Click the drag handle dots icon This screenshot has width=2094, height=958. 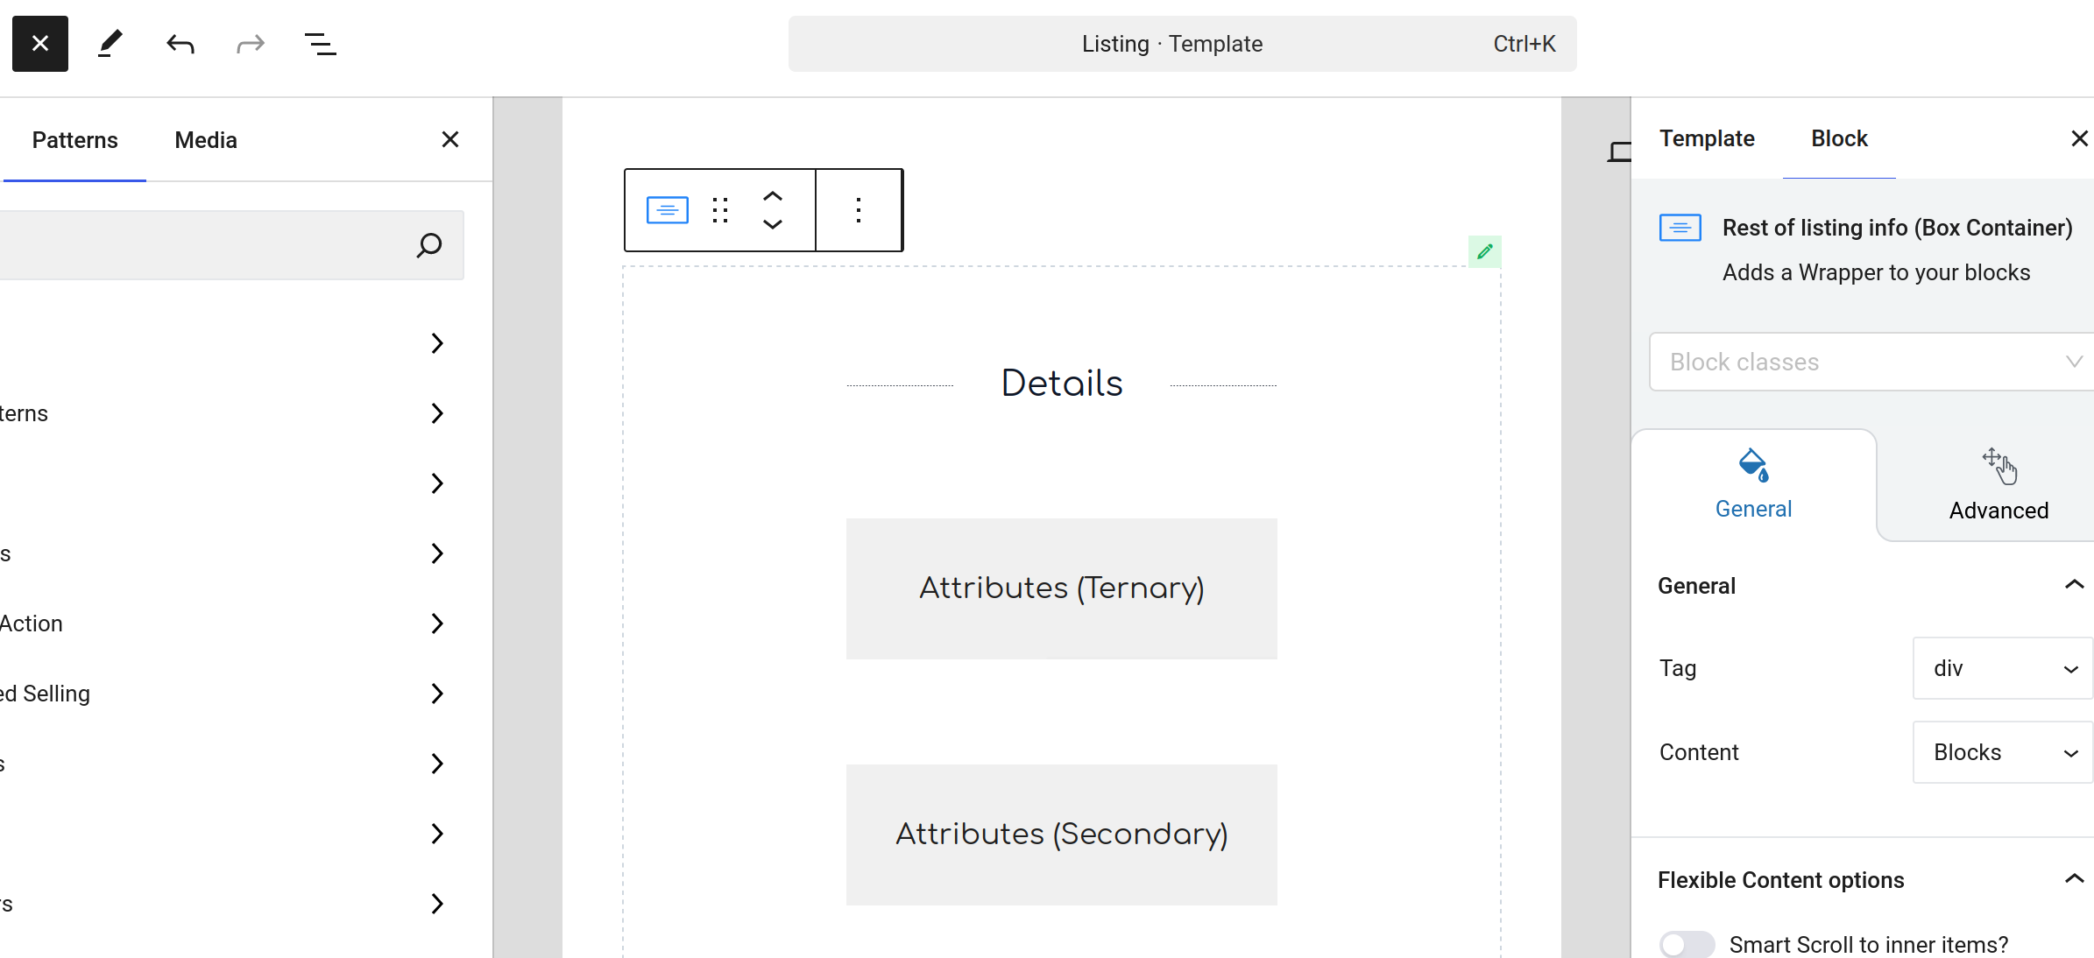720,210
